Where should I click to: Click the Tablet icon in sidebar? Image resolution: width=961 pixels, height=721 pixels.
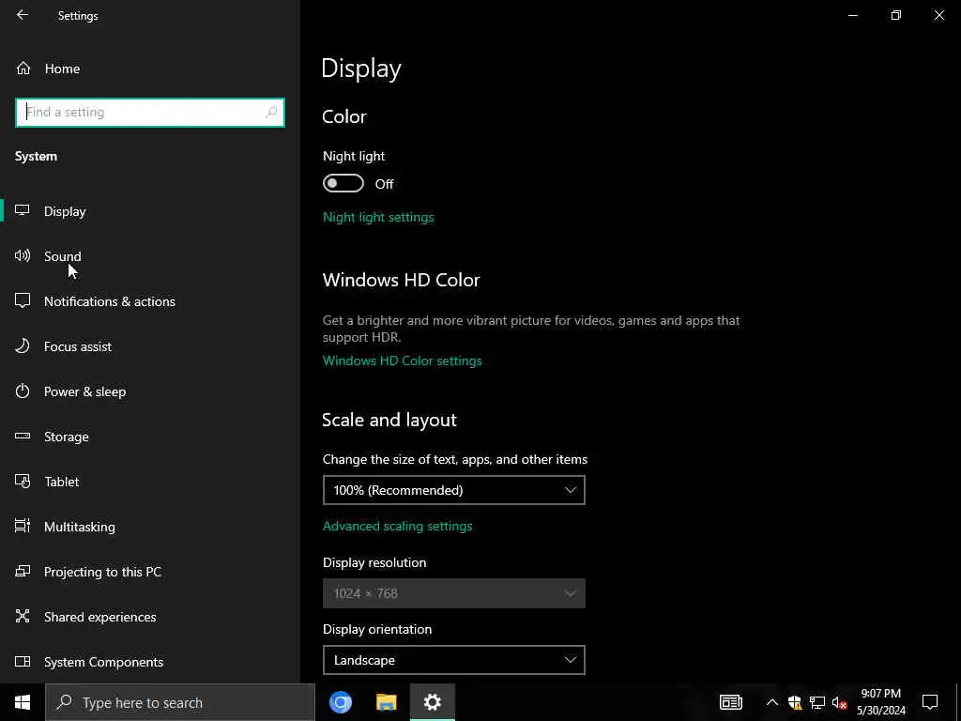coord(23,482)
